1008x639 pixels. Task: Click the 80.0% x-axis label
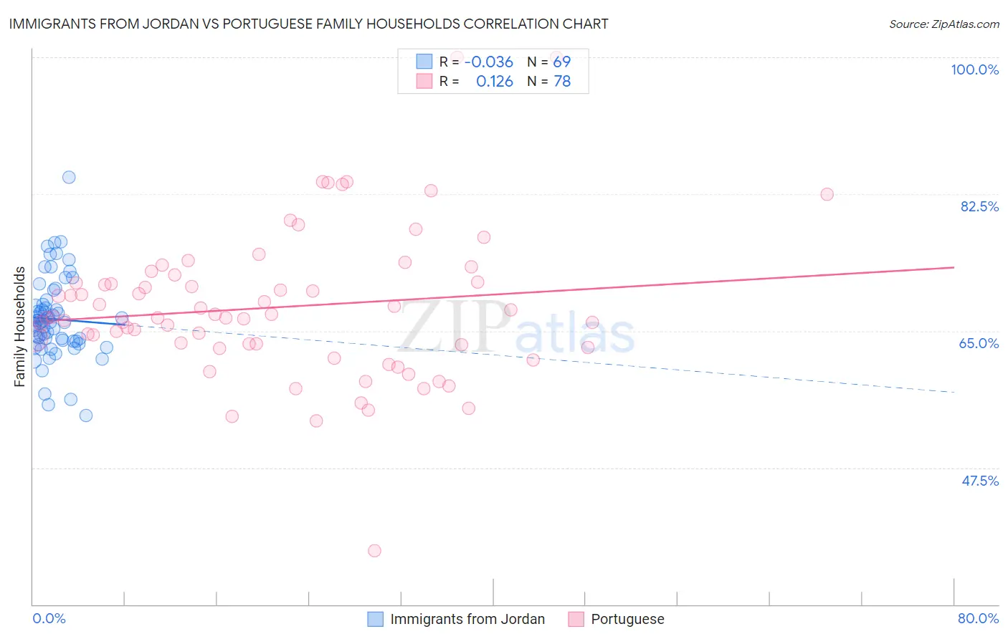[978, 618]
